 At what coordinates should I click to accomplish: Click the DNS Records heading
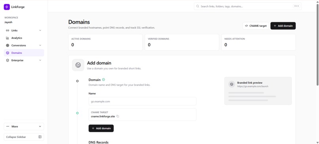(x=99, y=142)
